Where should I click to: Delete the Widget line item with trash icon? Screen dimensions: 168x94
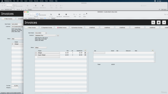click(x=85, y=53)
